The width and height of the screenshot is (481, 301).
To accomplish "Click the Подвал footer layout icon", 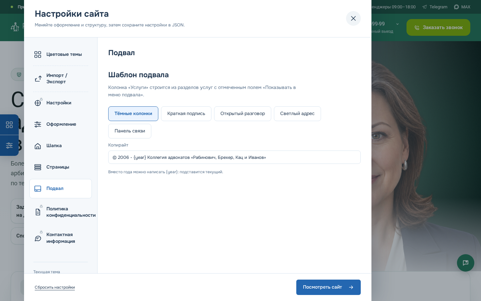I will pos(38,189).
